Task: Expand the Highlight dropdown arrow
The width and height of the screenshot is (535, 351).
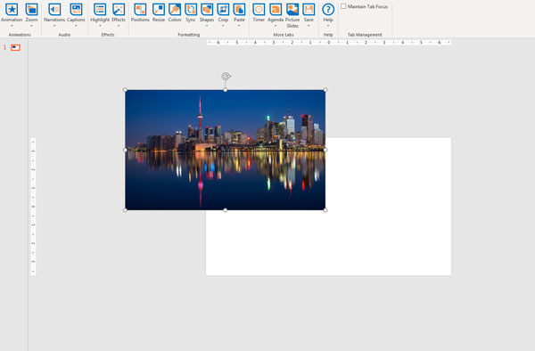Action: click(100, 26)
